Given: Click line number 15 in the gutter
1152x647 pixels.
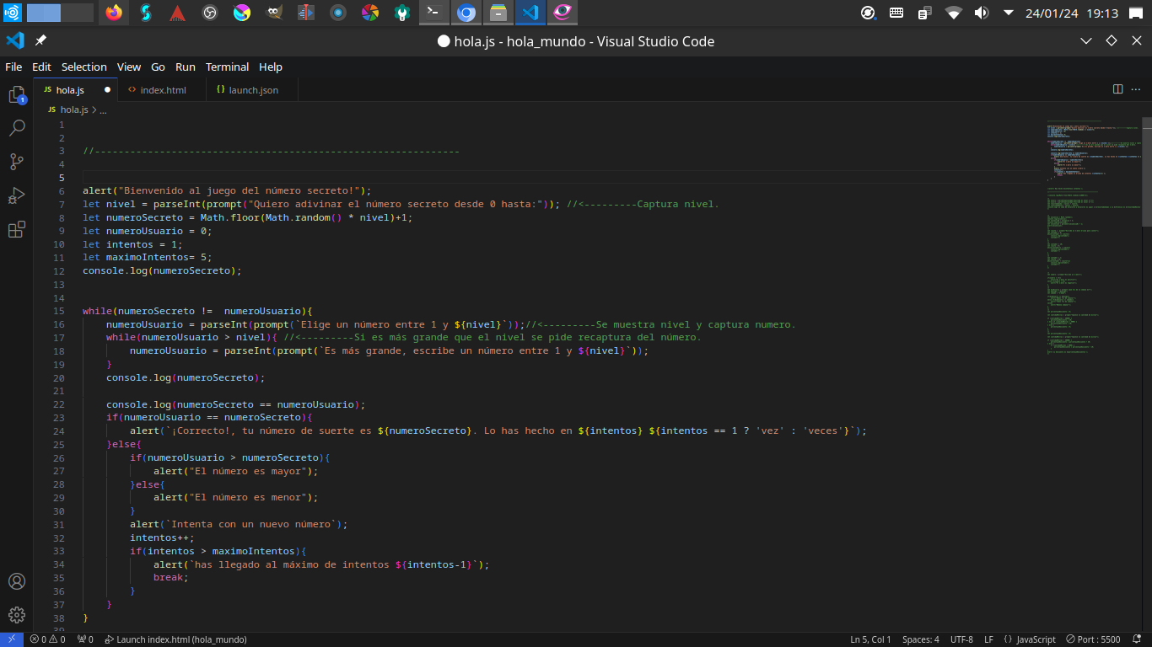Looking at the screenshot, I should [x=59, y=311].
